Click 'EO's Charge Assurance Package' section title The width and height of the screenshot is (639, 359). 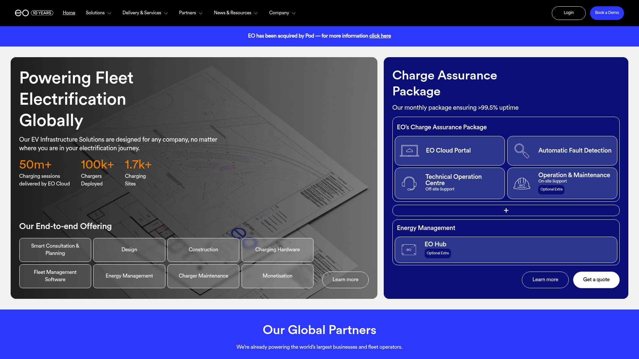(x=442, y=127)
